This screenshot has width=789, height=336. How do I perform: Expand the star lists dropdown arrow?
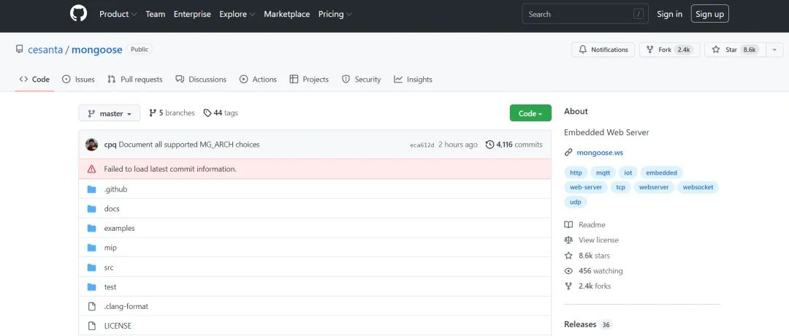(x=774, y=50)
